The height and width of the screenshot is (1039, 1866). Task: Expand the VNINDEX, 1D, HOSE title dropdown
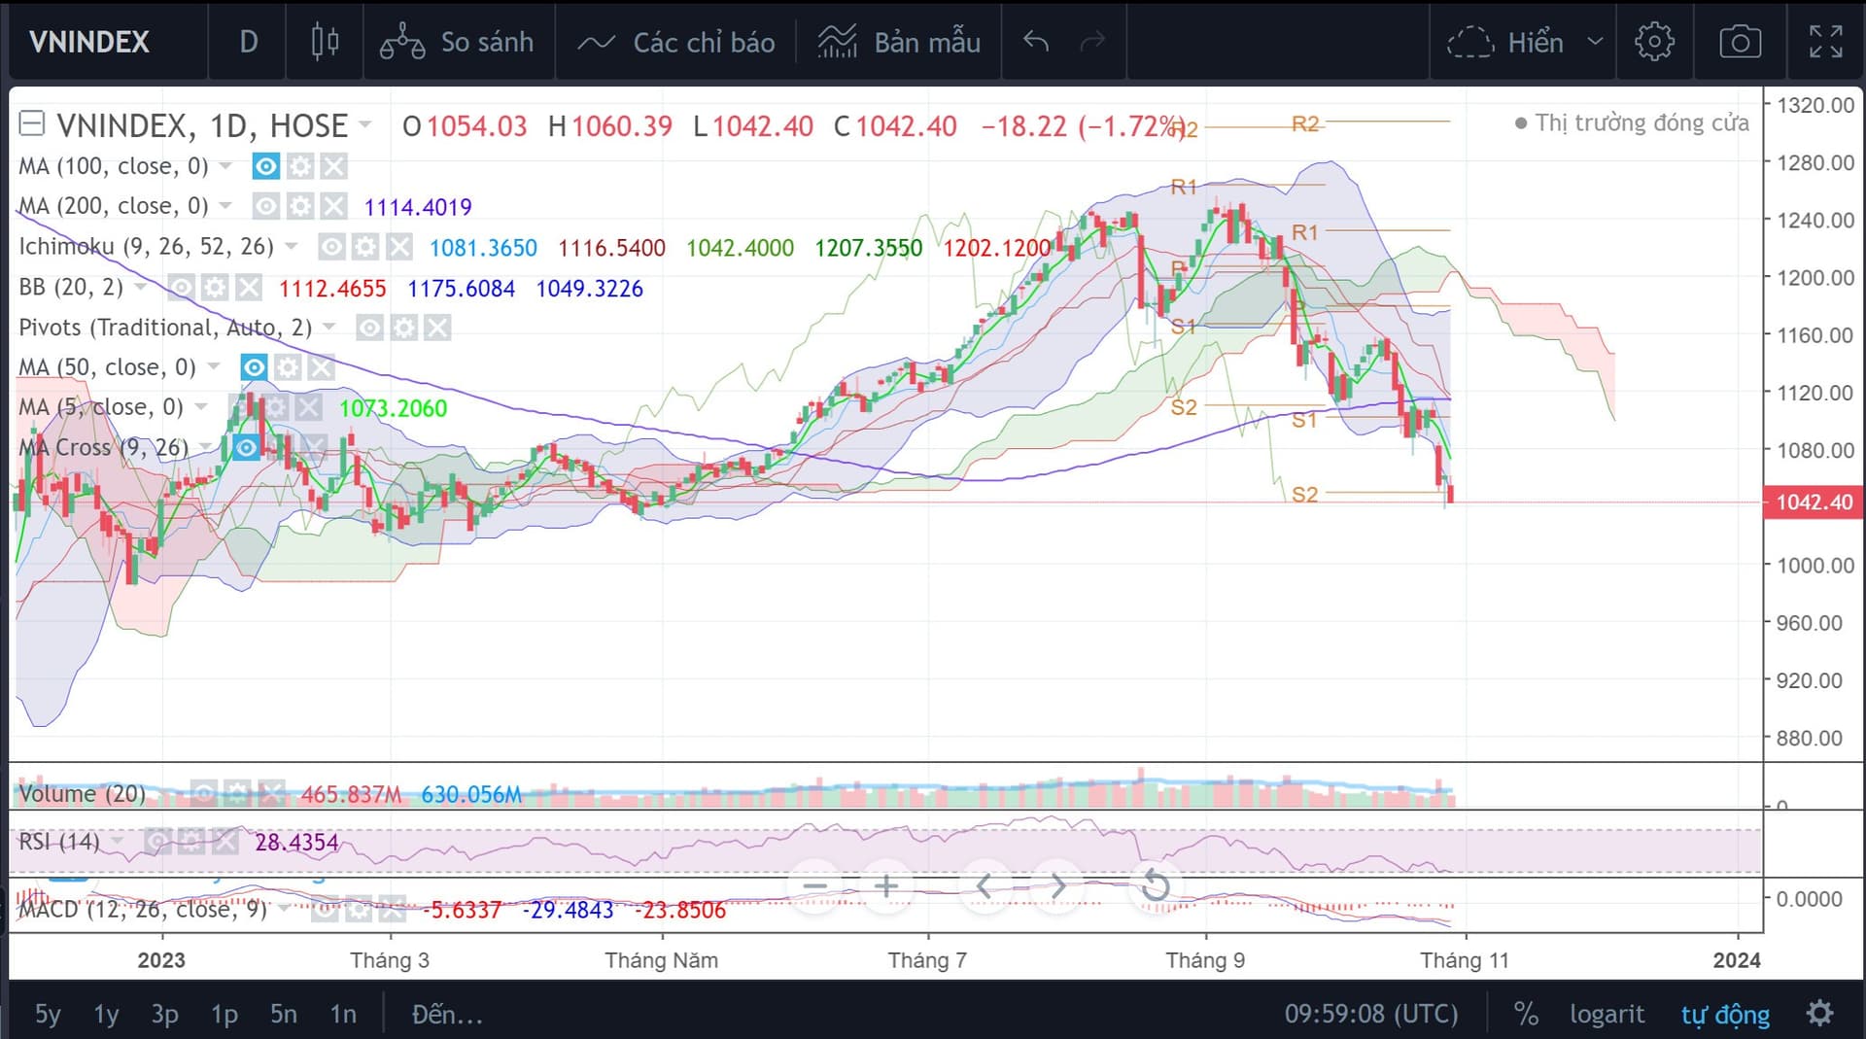click(x=365, y=124)
